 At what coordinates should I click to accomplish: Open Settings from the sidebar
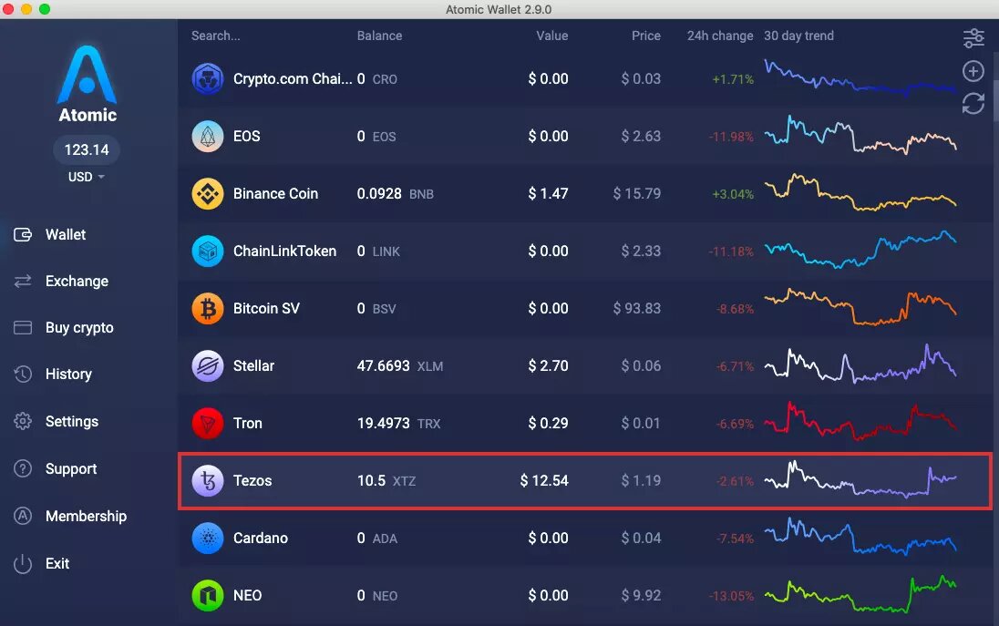coord(71,421)
